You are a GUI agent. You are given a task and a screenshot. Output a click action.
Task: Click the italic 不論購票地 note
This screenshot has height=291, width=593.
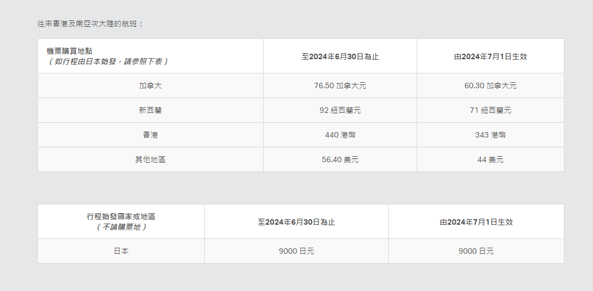coord(121,227)
